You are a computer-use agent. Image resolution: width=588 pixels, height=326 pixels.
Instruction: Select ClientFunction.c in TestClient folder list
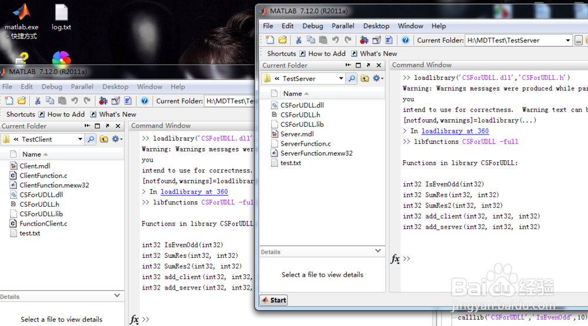[44, 176]
